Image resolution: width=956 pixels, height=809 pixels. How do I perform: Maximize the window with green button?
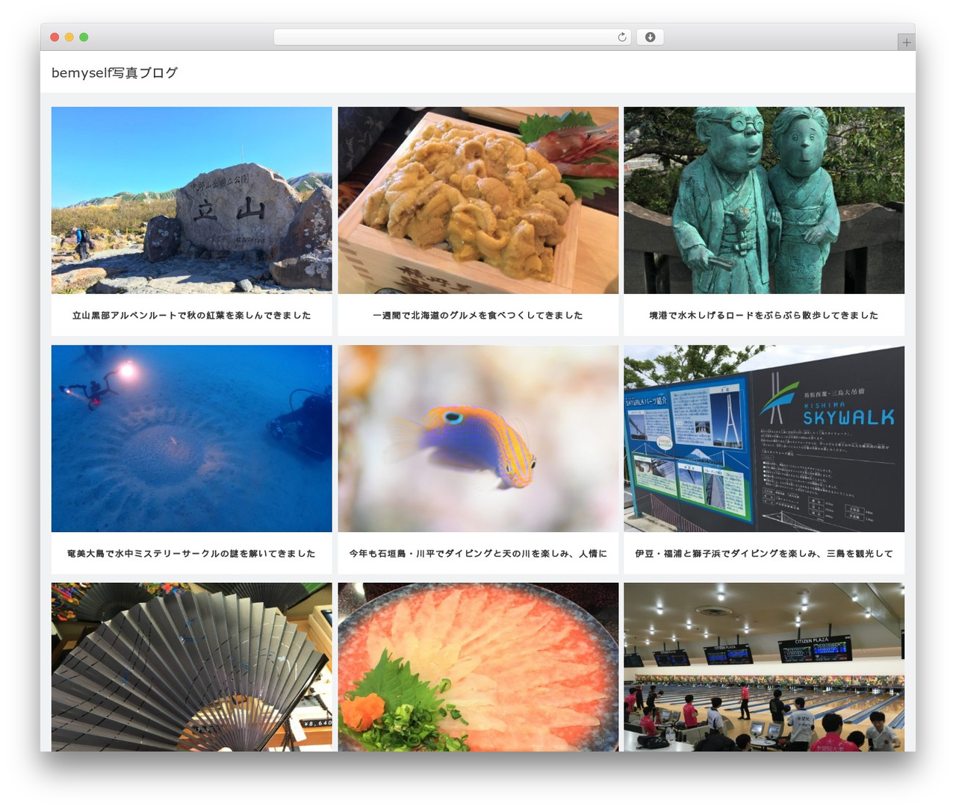pyautogui.click(x=84, y=37)
